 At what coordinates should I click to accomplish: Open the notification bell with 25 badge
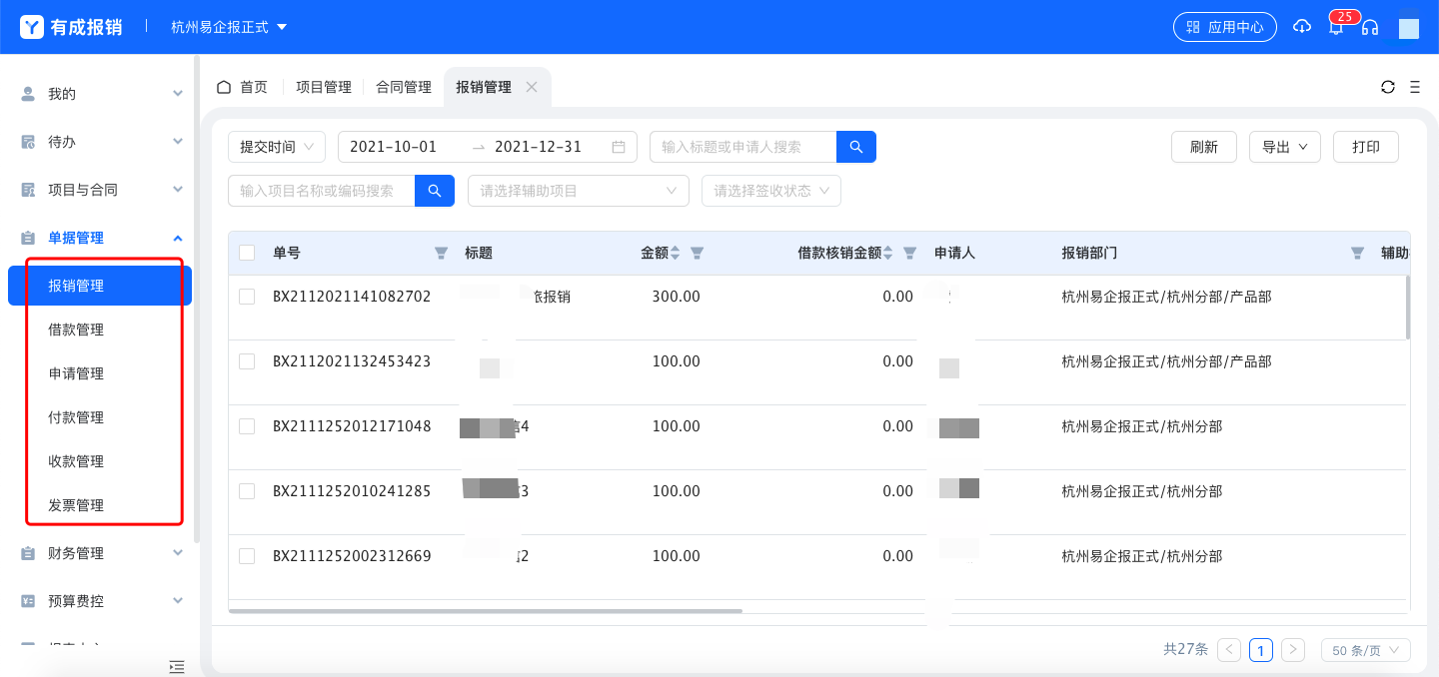[1336, 27]
